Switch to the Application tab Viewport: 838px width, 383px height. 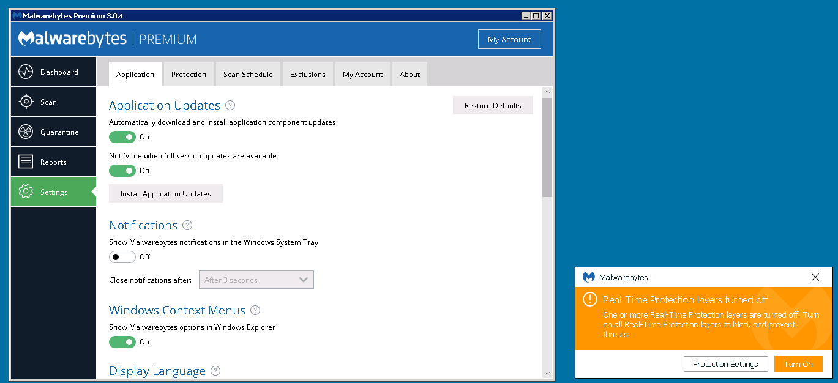[x=135, y=74]
